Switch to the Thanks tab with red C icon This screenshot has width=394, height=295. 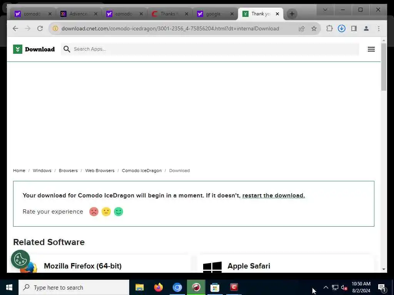(169, 14)
